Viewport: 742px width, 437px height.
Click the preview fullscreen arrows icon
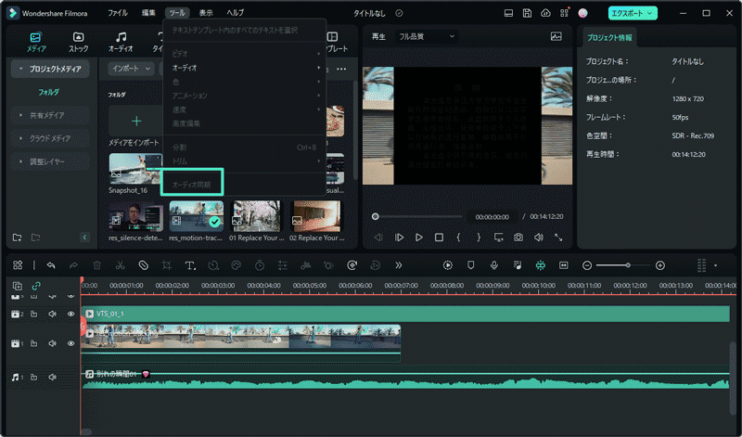(x=558, y=238)
